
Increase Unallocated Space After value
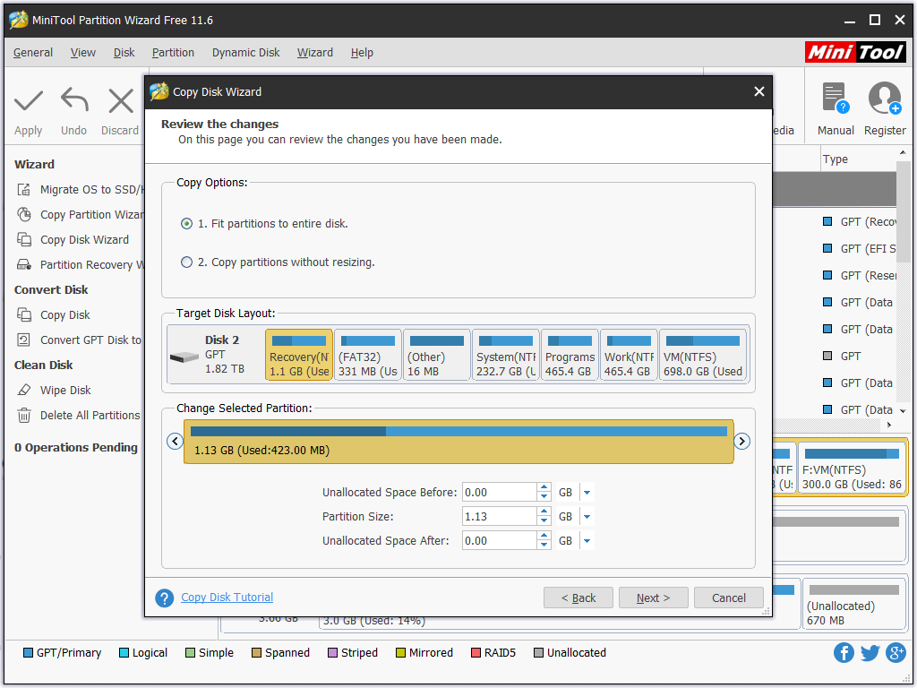coord(544,536)
